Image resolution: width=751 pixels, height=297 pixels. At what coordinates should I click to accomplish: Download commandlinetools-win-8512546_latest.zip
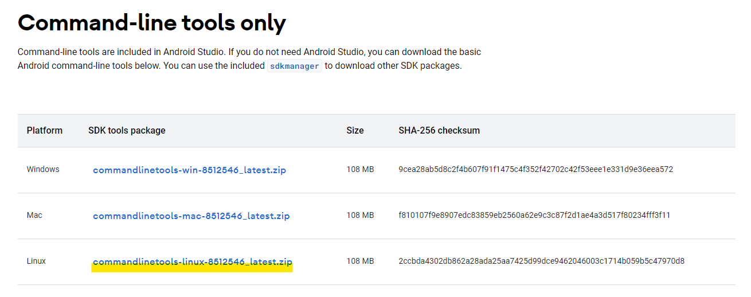pyautogui.click(x=189, y=170)
